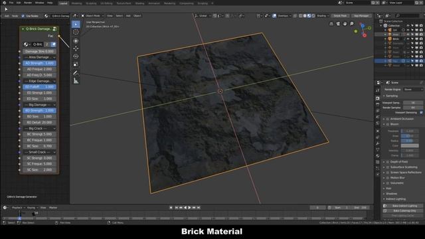The image size is (425, 239).
Task: Toggle perspective/orthographic grid viewport icon
Action: coord(331,24)
